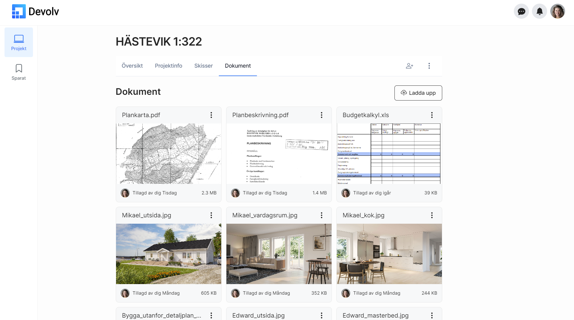Click the 39 KB file size
The width and height of the screenshot is (574, 320).
[x=431, y=193]
